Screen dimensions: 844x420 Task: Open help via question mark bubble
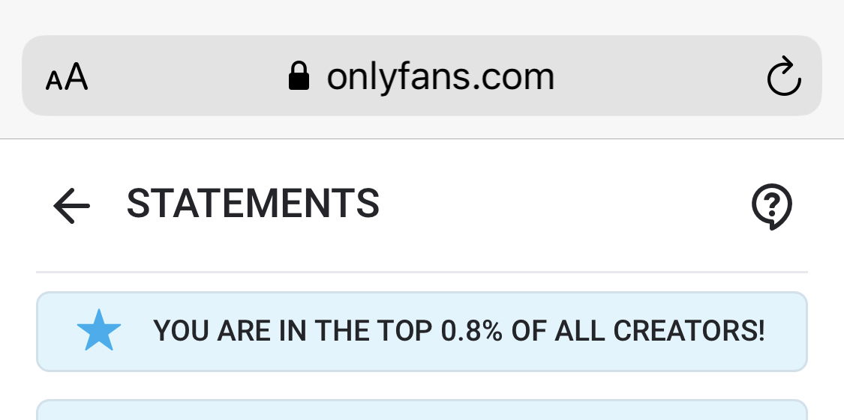coord(771,206)
